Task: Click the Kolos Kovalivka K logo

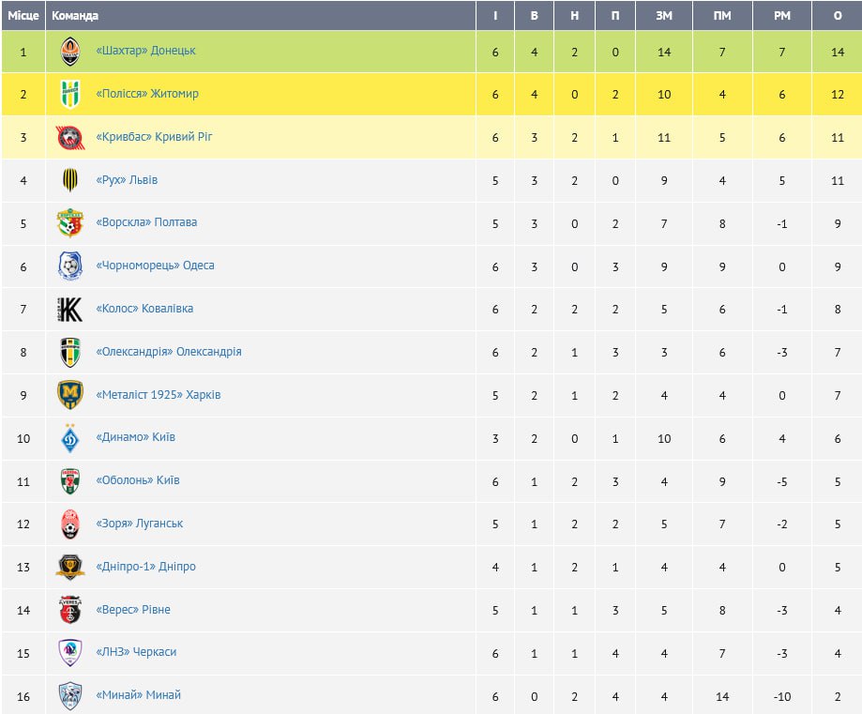Action: [70, 310]
